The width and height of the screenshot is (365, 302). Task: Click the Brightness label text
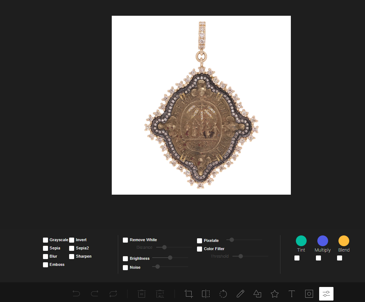coord(140,258)
